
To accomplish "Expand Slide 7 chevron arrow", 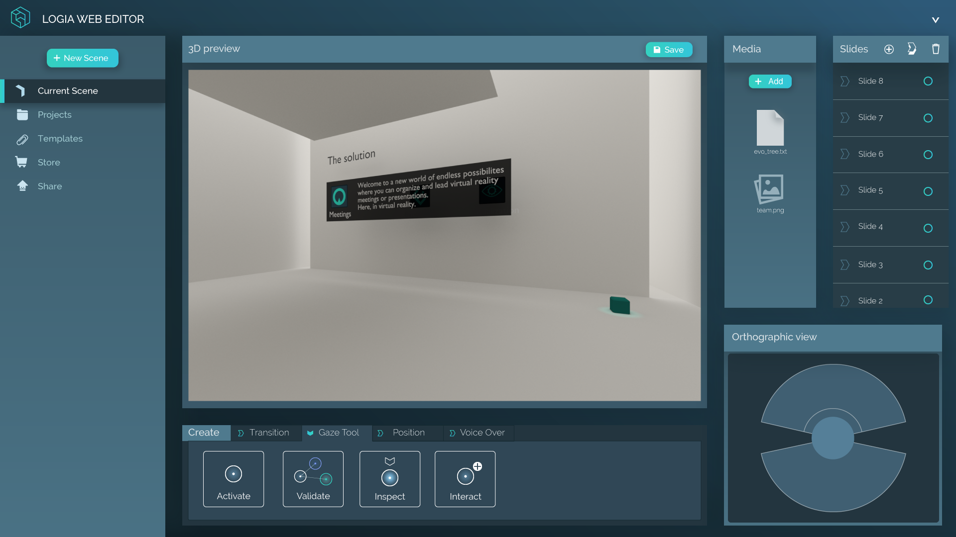I will (844, 118).
